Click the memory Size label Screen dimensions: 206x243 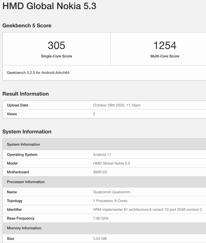[10, 238]
